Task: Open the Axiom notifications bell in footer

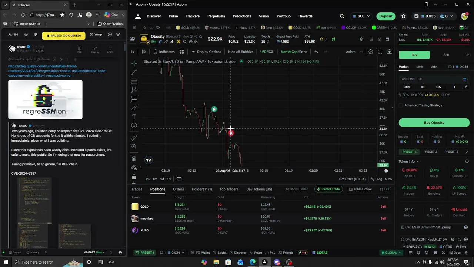Action: 418,253
